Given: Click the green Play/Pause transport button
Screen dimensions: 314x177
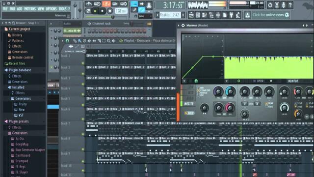Looking at the screenshot, I should [95, 11].
